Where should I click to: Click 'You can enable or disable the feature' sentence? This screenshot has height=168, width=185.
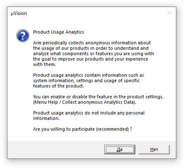tap(98, 97)
